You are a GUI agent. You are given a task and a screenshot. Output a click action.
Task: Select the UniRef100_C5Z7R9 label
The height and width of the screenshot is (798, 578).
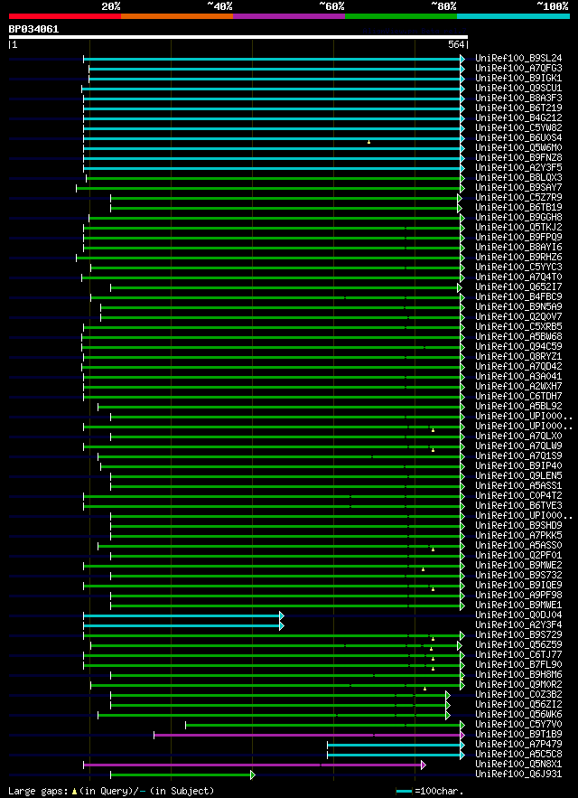518,197
